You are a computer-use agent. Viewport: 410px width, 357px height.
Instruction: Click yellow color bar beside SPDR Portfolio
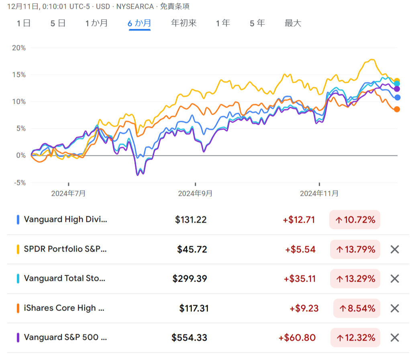(18, 249)
